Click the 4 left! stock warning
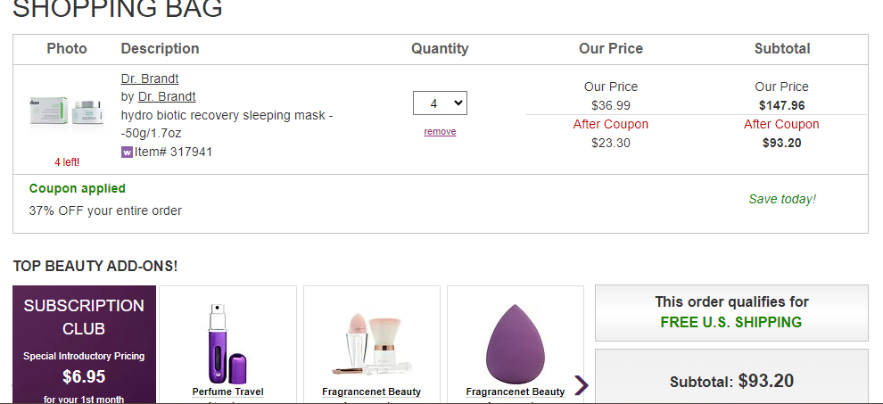This screenshot has height=404, width=883. 67,162
